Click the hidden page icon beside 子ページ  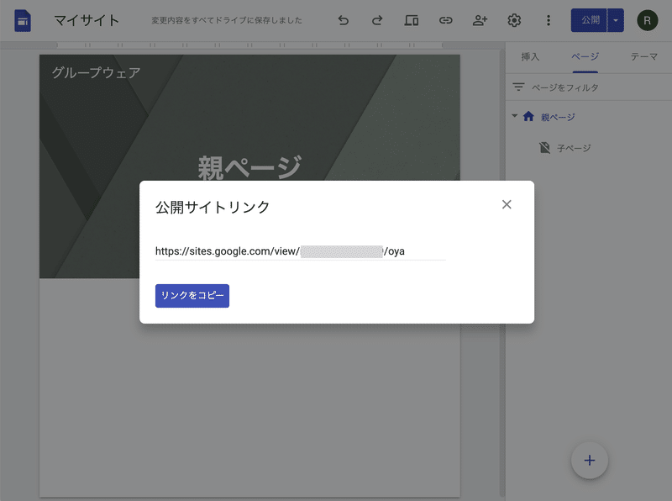544,148
